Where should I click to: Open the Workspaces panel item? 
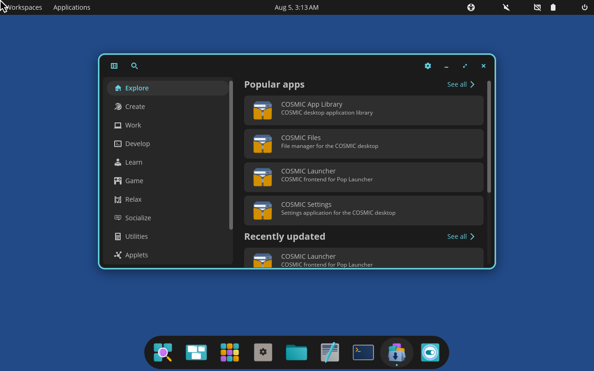tap(23, 7)
